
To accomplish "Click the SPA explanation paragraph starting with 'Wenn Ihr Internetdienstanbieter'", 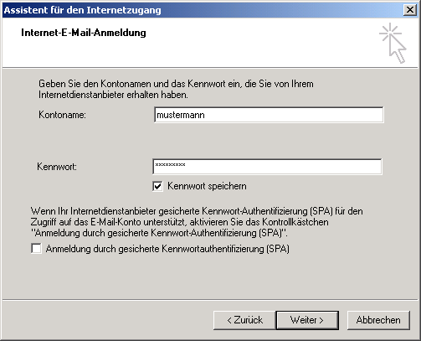I will 197,222.
